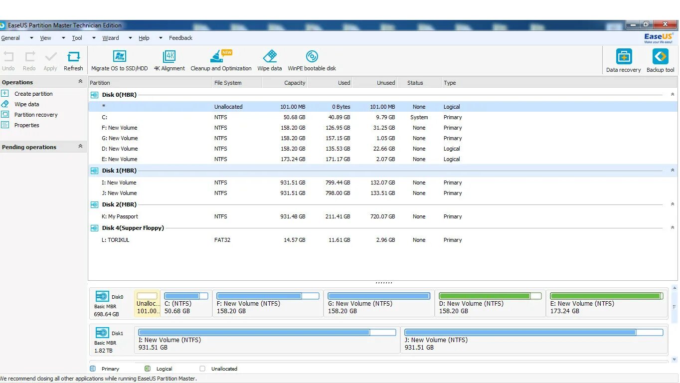Click the Logical legend color box
The image size is (680, 383).
[x=148, y=369]
